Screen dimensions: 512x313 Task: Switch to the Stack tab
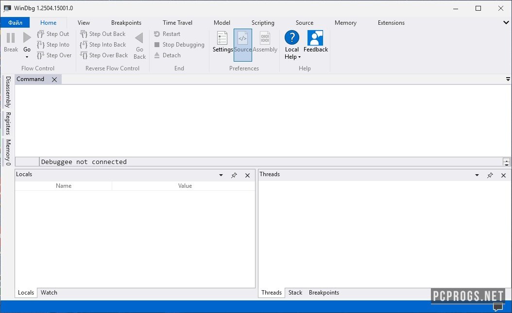295,293
